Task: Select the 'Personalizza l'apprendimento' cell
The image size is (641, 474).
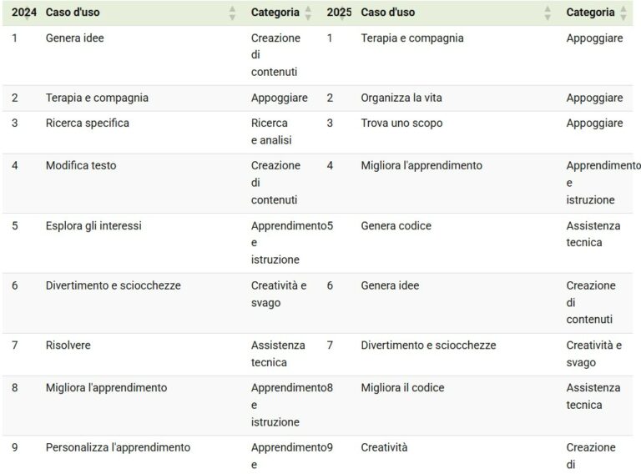Action: [x=119, y=447]
